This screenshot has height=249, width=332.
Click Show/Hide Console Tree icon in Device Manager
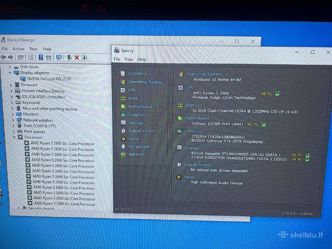point(20,58)
